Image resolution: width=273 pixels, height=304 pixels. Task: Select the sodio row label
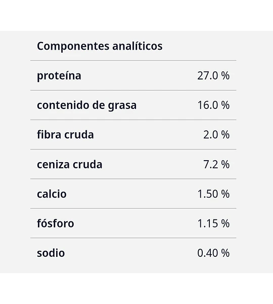pyautogui.click(x=51, y=253)
